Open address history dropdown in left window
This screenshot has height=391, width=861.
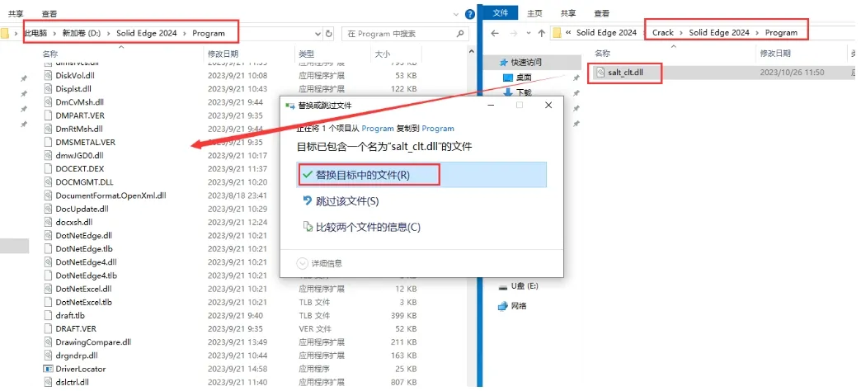317,34
